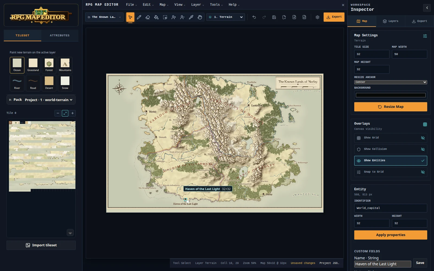The width and height of the screenshot is (434, 271).
Task: Click the Background color swatch
Action: coord(391,95)
